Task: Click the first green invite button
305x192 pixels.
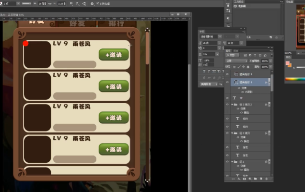Action: point(114,55)
